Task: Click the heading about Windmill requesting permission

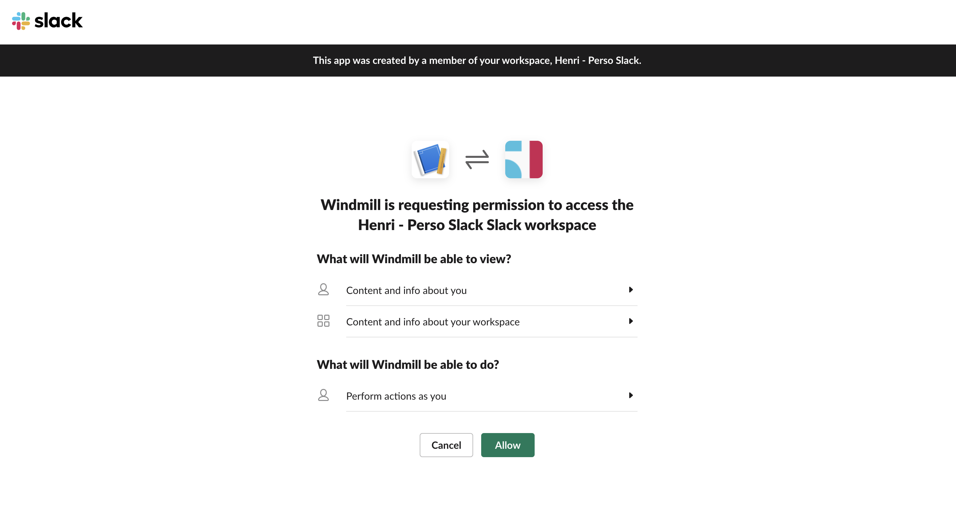Action: pyautogui.click(x=477, y=215)
